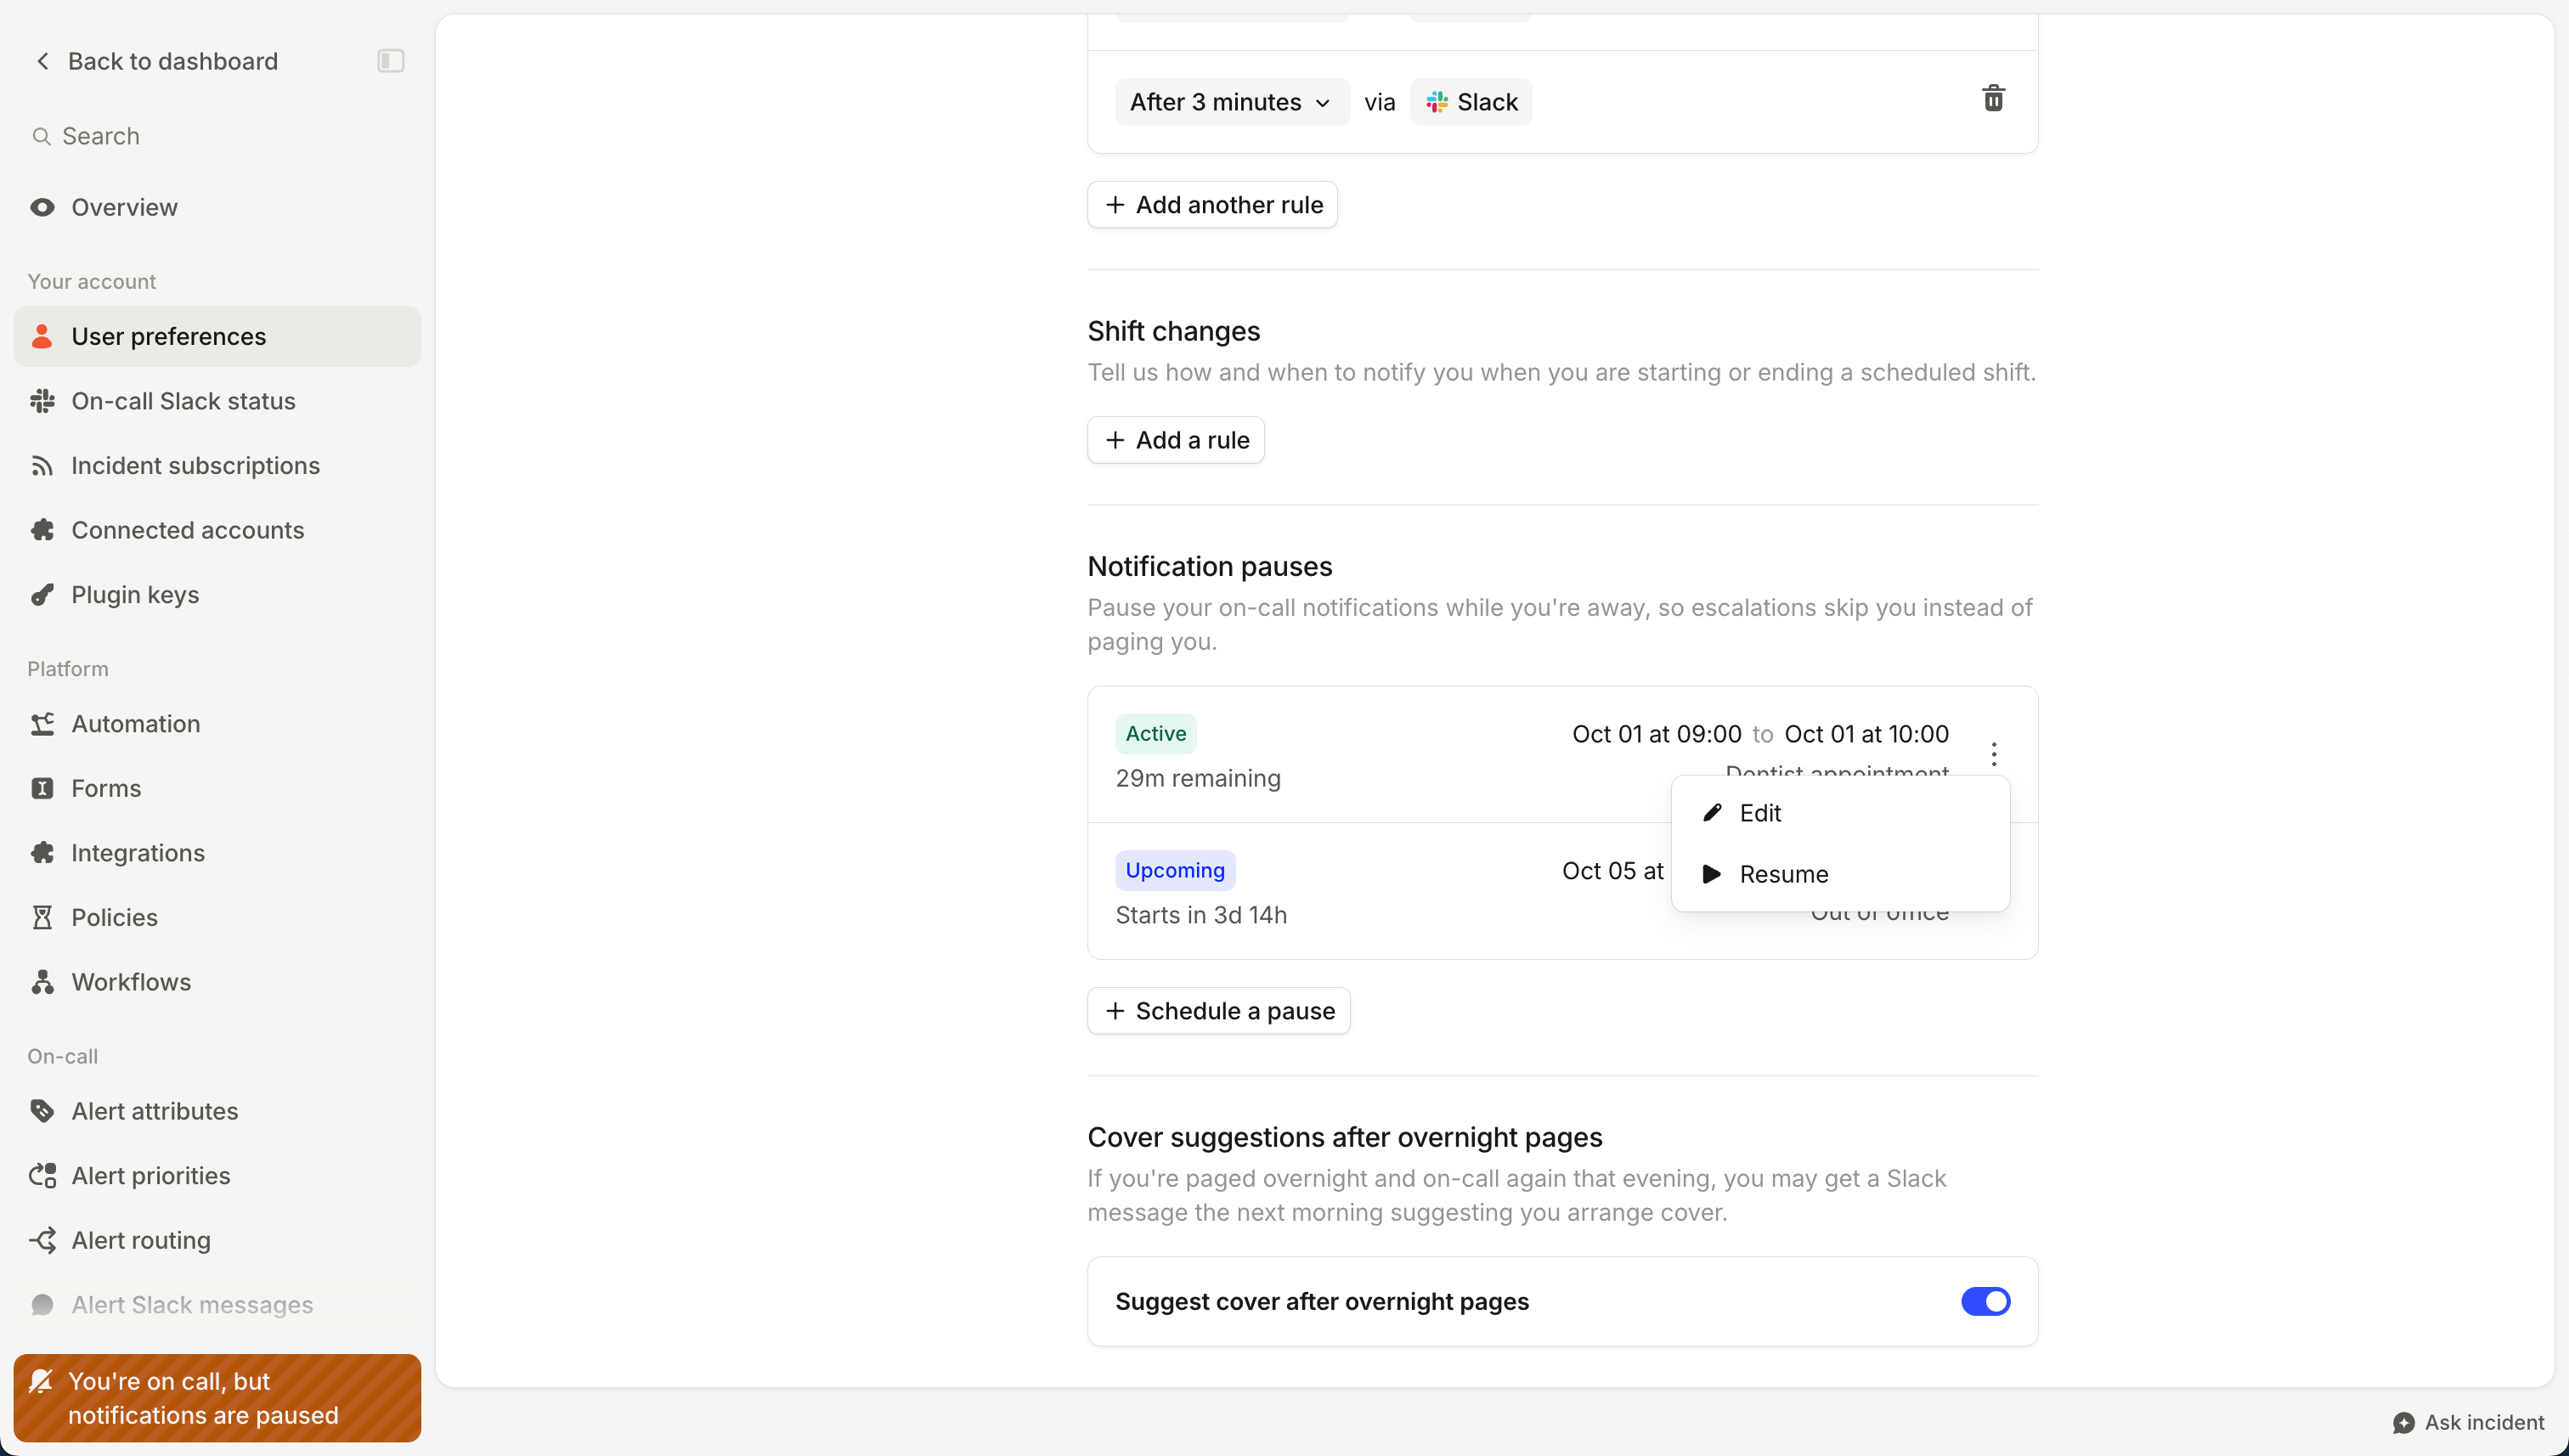The image size is (2569, 1456).
Task: Click the '29m remaining' text
Action: click(x=1198, y=778)
